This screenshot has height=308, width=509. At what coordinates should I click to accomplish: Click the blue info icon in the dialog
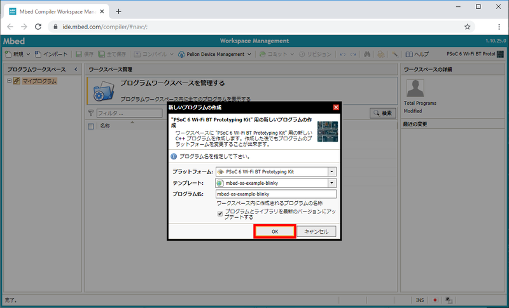coord(174,156)
